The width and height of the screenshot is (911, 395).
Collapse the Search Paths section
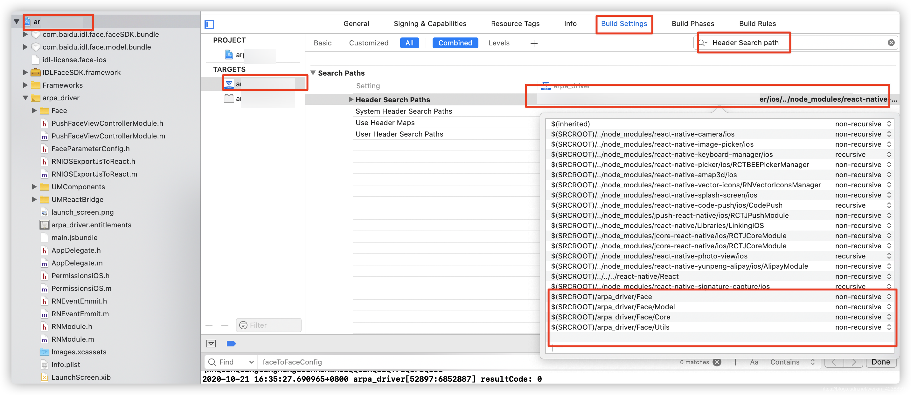point(313,73)
